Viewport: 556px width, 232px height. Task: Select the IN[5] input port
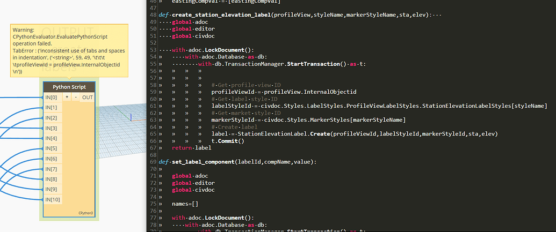[53, 148]
